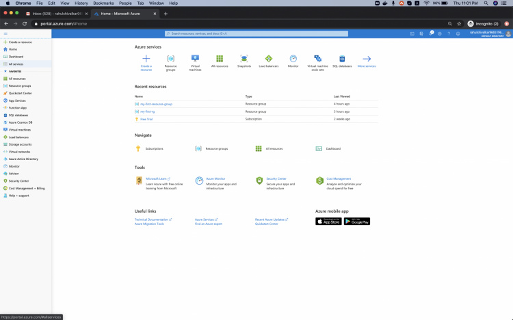This screenshot has width=513, height=320.
Task: Open the portal settings gear icon
Action: coord(440,33)
